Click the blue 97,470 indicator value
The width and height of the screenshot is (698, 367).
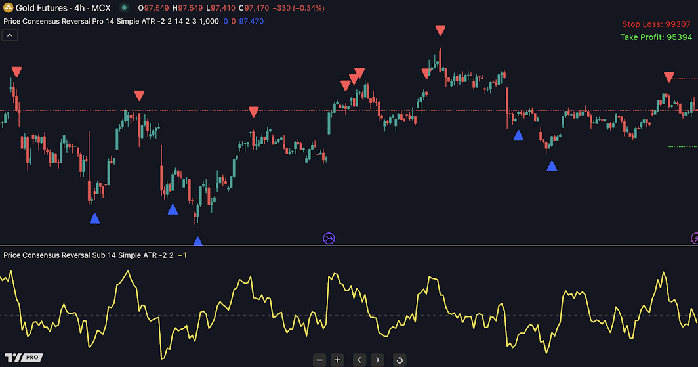tap(251, 22)
